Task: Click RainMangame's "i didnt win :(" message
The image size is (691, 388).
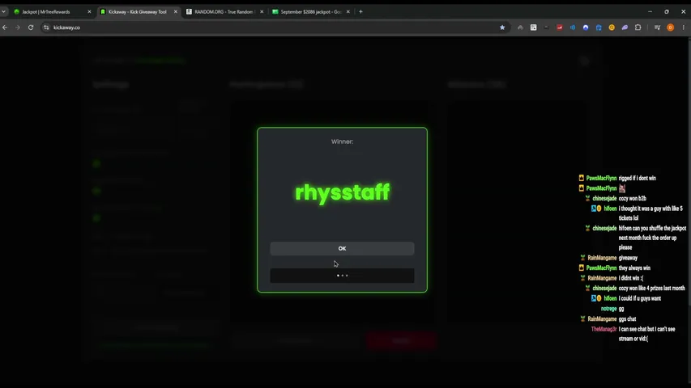Action: [630, 278]
